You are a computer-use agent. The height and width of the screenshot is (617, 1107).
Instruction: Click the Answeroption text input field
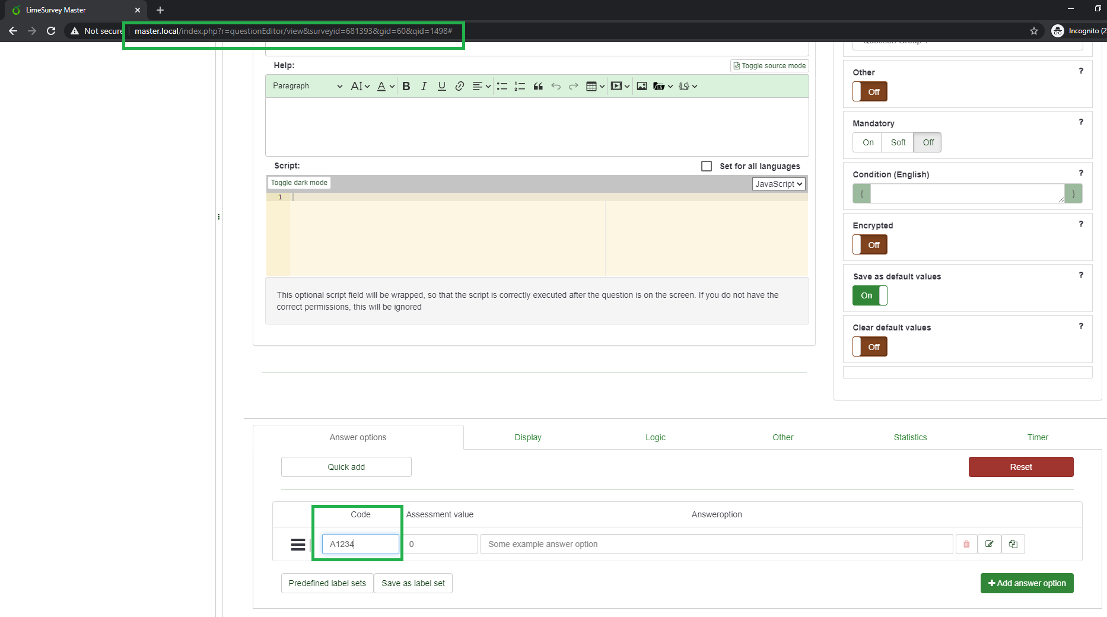tap(716, 544)
